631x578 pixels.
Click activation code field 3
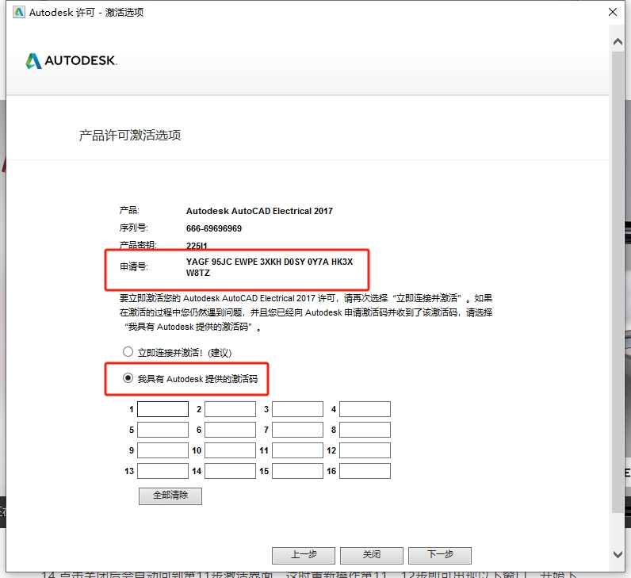[298, 409]
